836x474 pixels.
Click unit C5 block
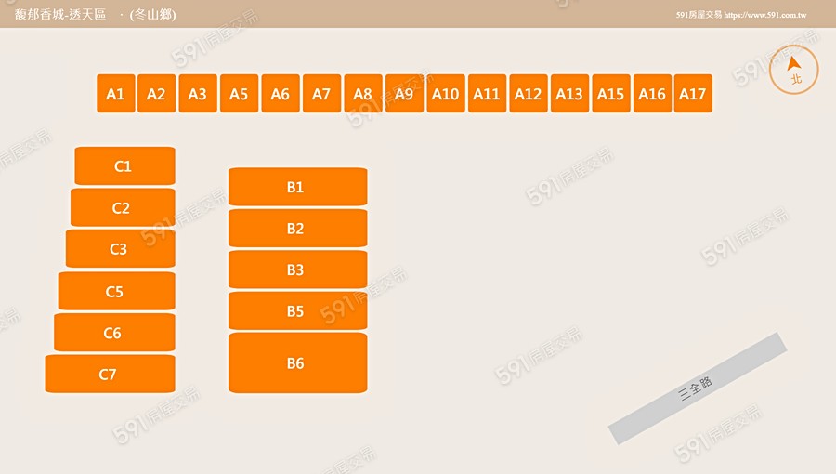pyautogui.click(x=115, y=291)
